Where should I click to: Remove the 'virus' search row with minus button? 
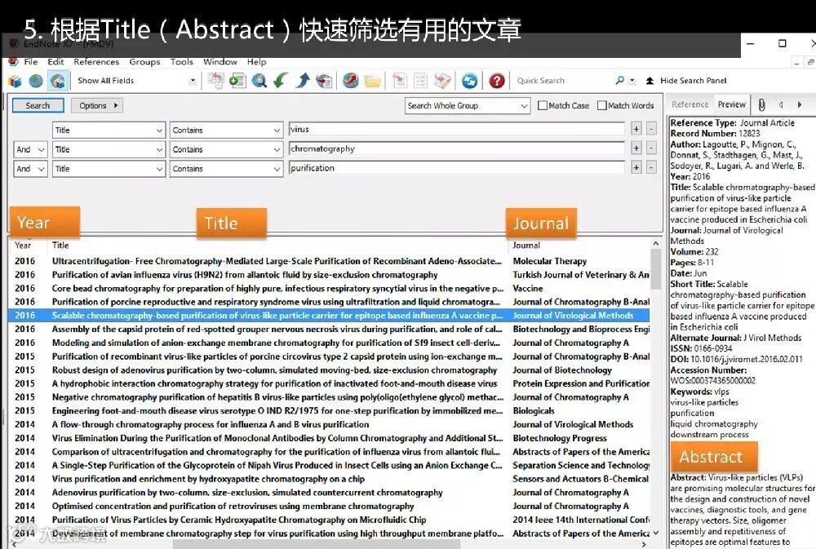tap(651, 129)
